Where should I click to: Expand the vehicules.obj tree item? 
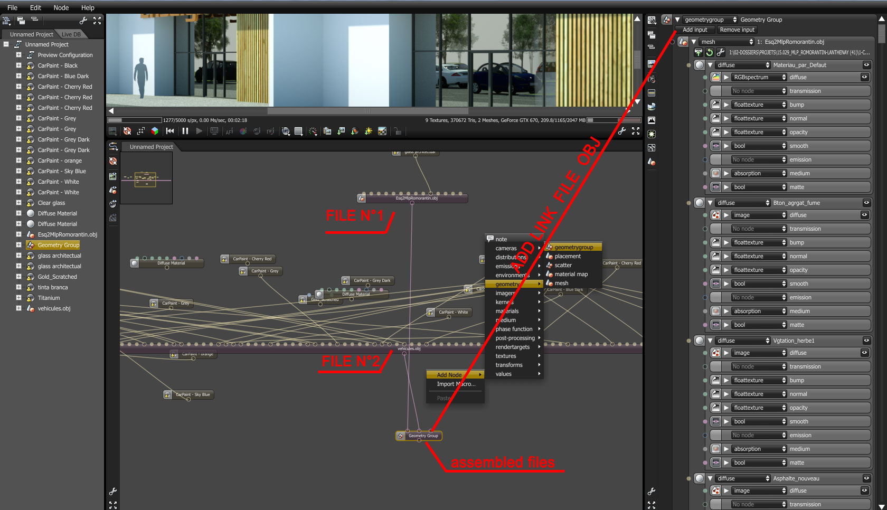click(18, 308)
